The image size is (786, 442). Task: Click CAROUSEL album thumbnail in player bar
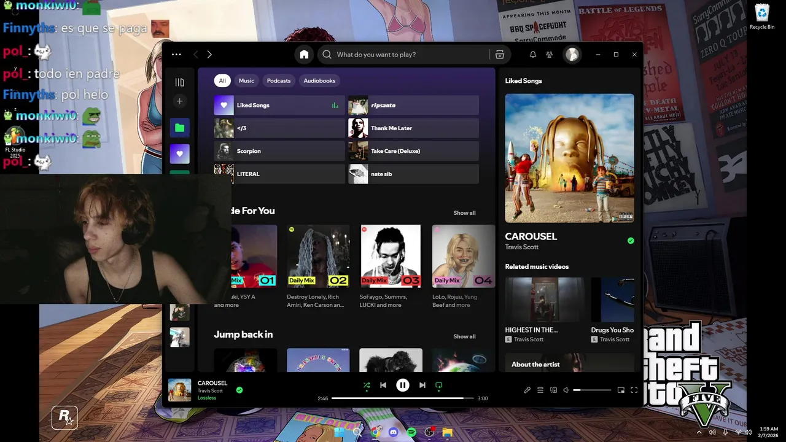pyautogui.click(x=180, y=390)
